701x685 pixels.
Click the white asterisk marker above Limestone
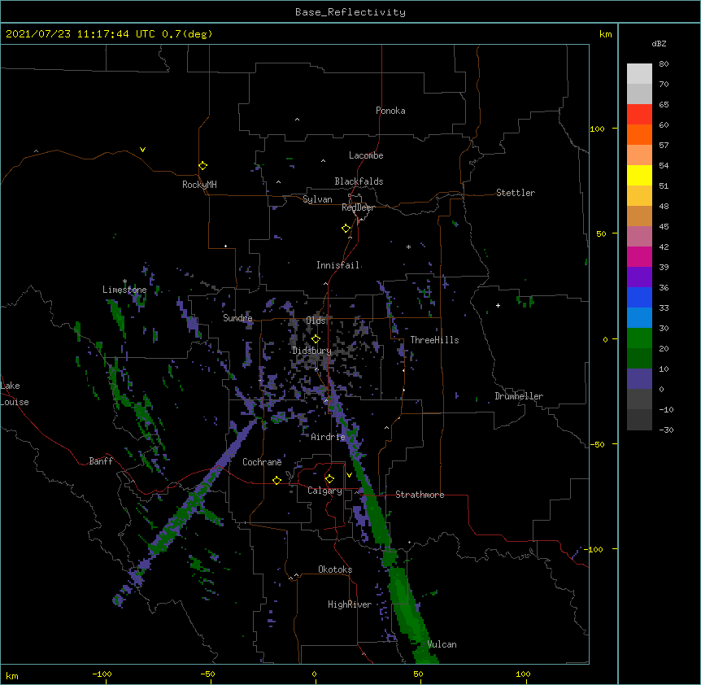click(x=124, y=281)
